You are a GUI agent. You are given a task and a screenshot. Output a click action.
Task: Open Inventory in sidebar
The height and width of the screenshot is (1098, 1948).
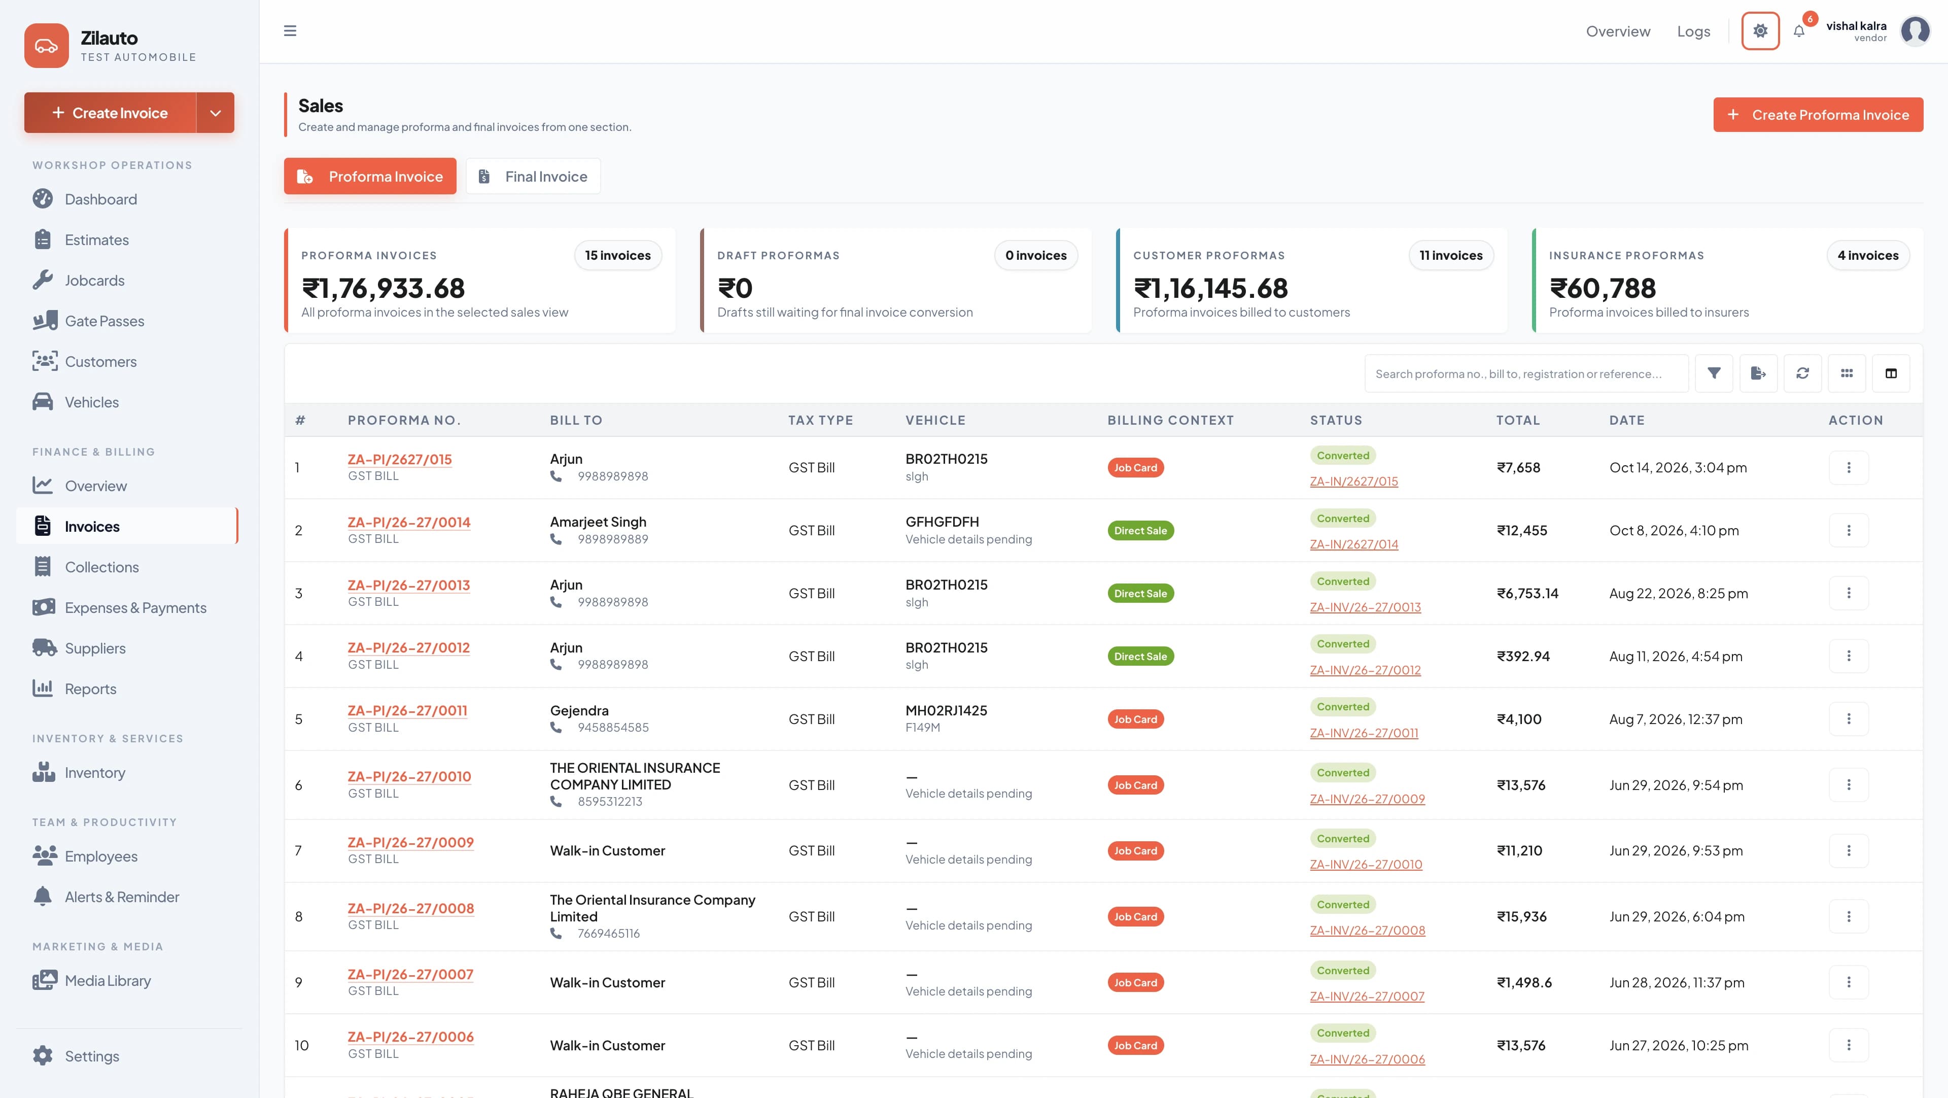(x=94, y=773)
